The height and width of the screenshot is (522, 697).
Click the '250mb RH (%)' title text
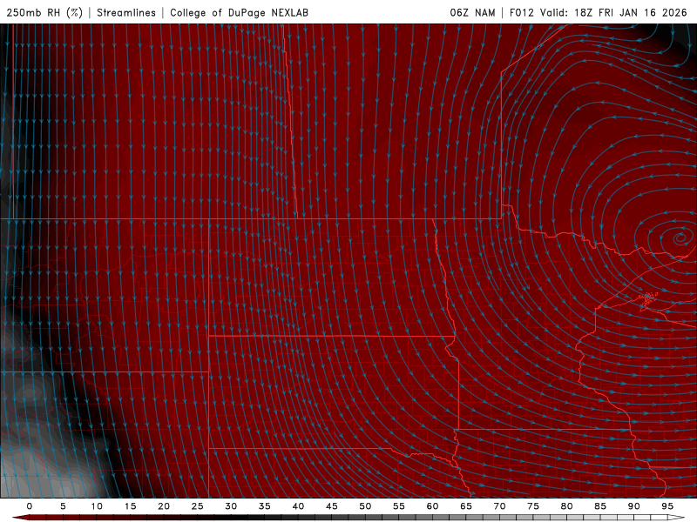[x=44, y=12]
